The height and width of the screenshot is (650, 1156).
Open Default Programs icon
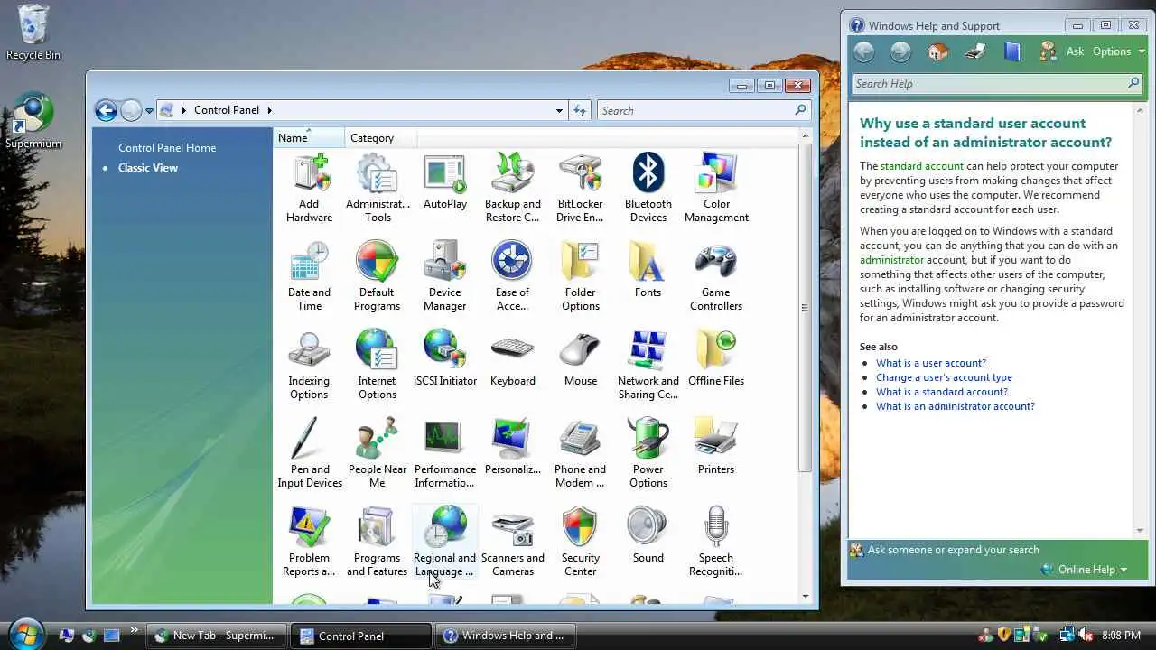pyautogui.click(x=378, y=276)
